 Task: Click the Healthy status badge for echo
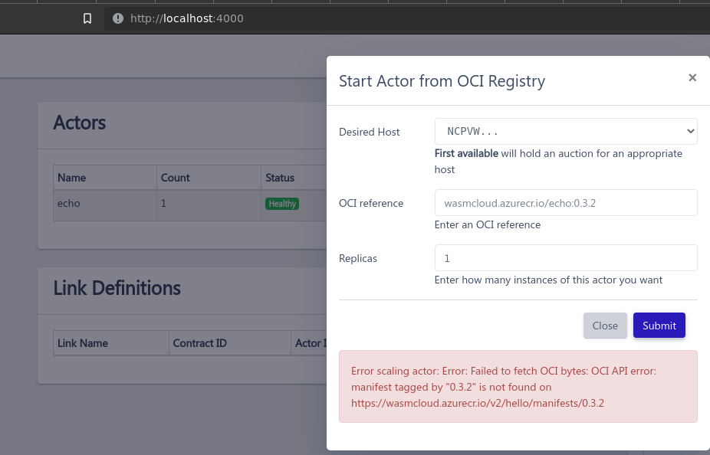pos(282,204)
